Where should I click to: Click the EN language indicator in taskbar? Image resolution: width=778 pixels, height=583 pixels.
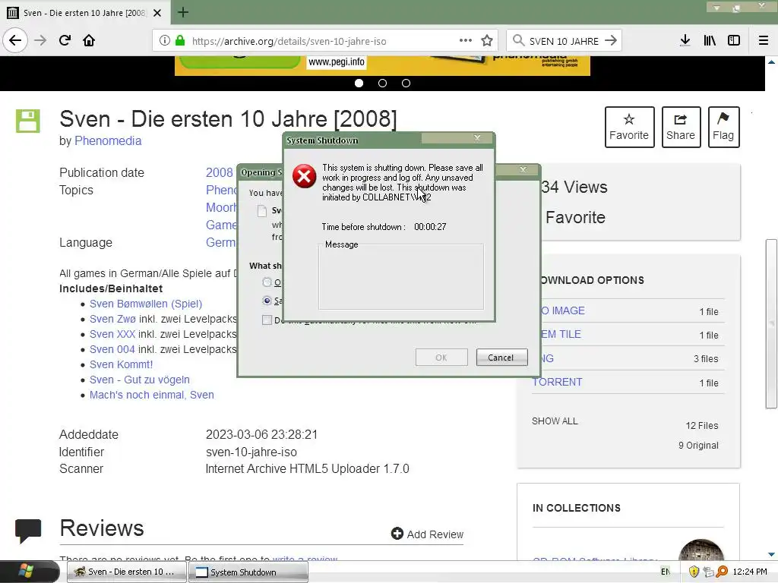point(666,572)
